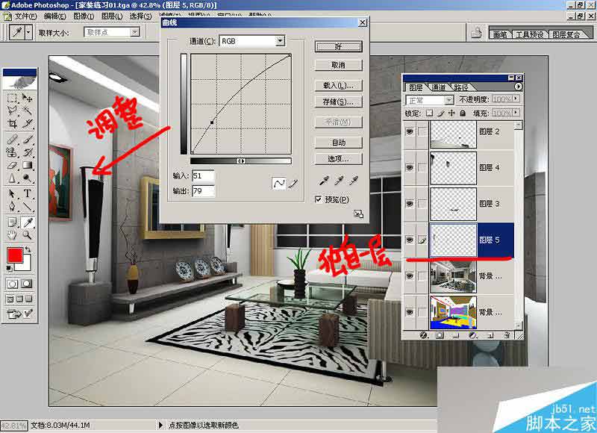Open the 正常 blend mode dropdown
Image resolution: width=597 pixels, height=433 pixels.
point(449,100)
